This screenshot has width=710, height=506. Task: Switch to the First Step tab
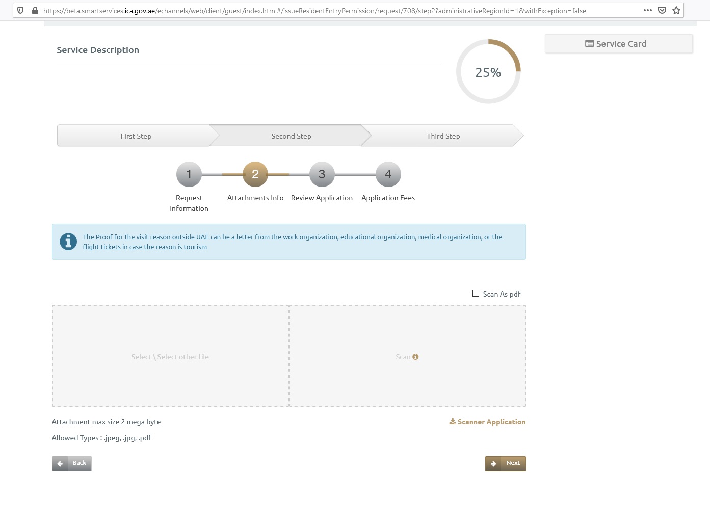pos(136,136)
